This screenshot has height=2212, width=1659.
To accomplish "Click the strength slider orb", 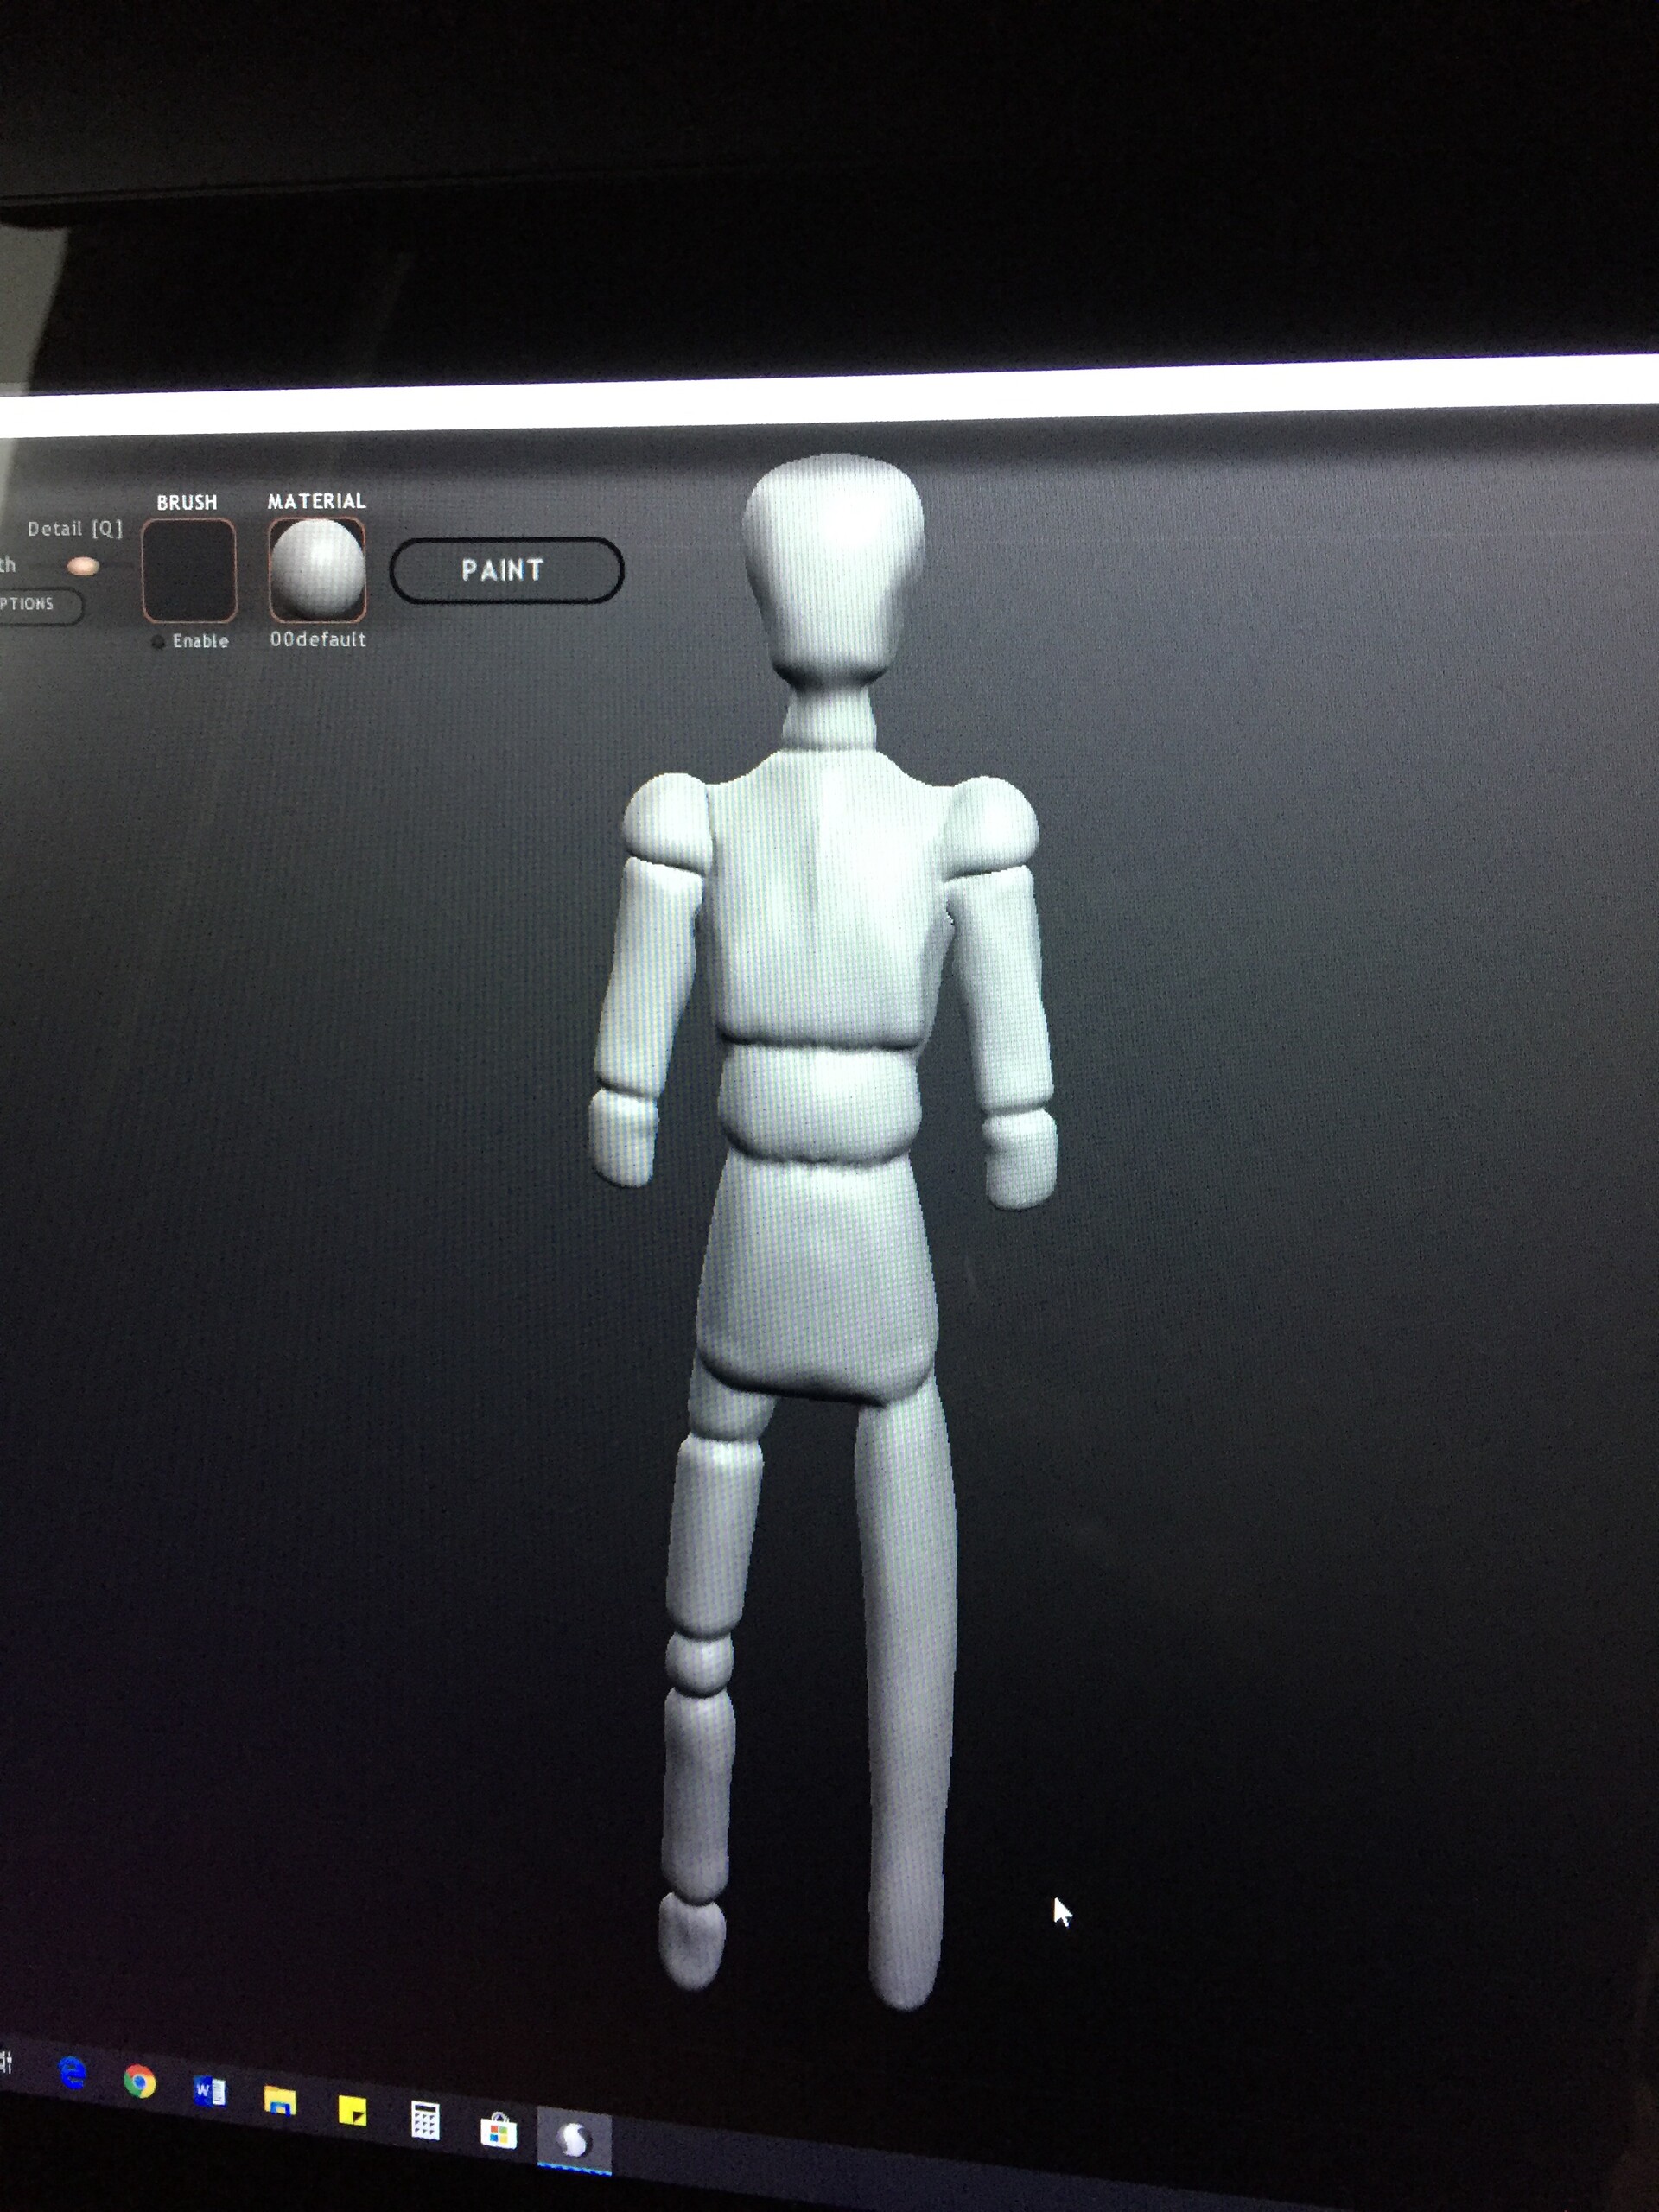I will point(84,567).
